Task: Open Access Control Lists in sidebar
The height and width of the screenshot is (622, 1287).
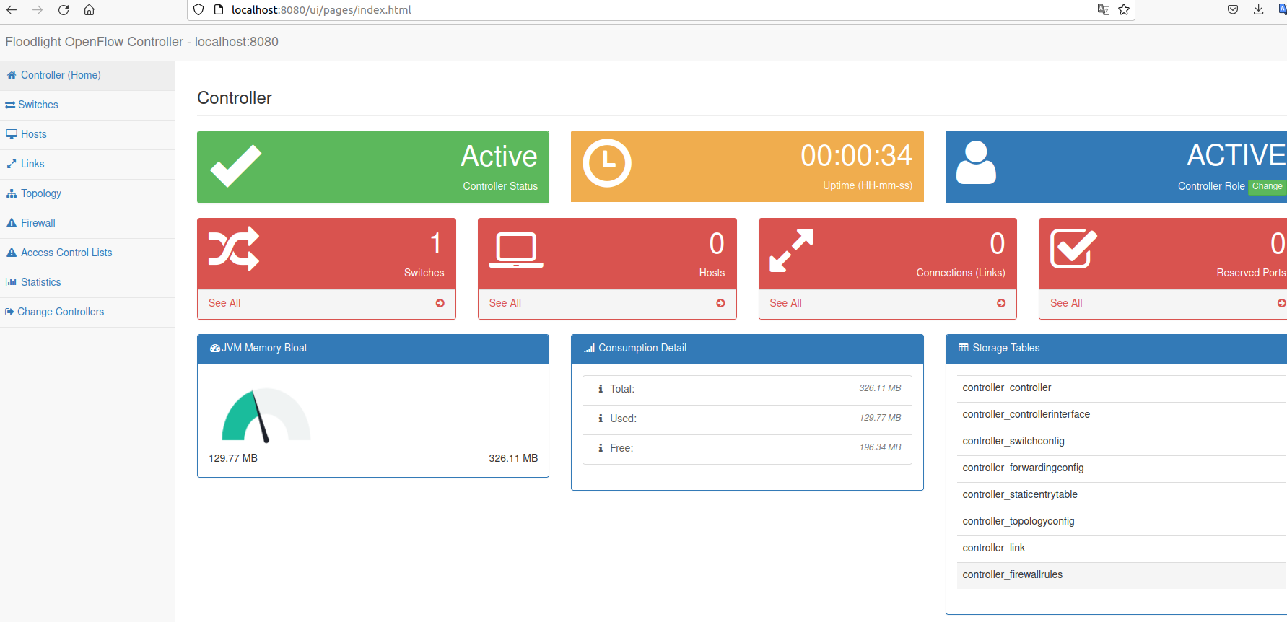Action: pyautogui.click(x=87, y=253)
